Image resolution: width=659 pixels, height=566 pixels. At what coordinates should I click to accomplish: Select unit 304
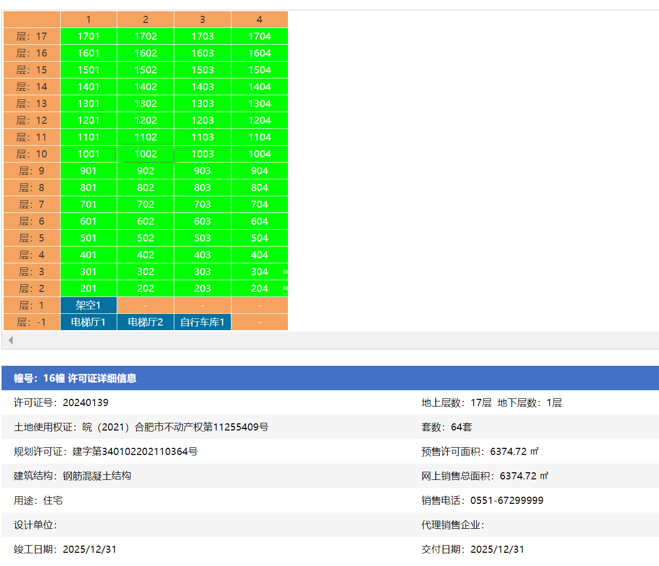point(260,272)
